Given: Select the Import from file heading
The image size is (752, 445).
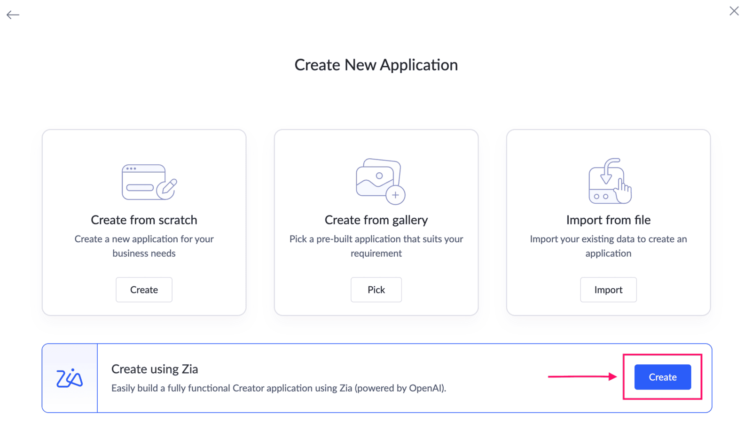Looking at the screenshot, I should pyautogui.click(x=608, y=220).
